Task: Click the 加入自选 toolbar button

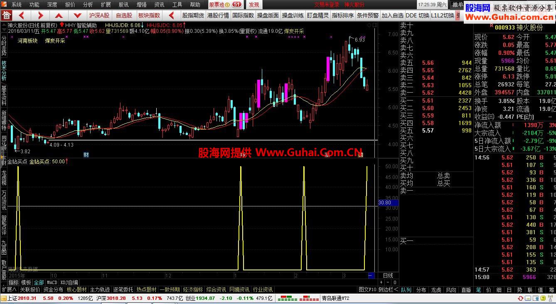Action: click(393, 15)
